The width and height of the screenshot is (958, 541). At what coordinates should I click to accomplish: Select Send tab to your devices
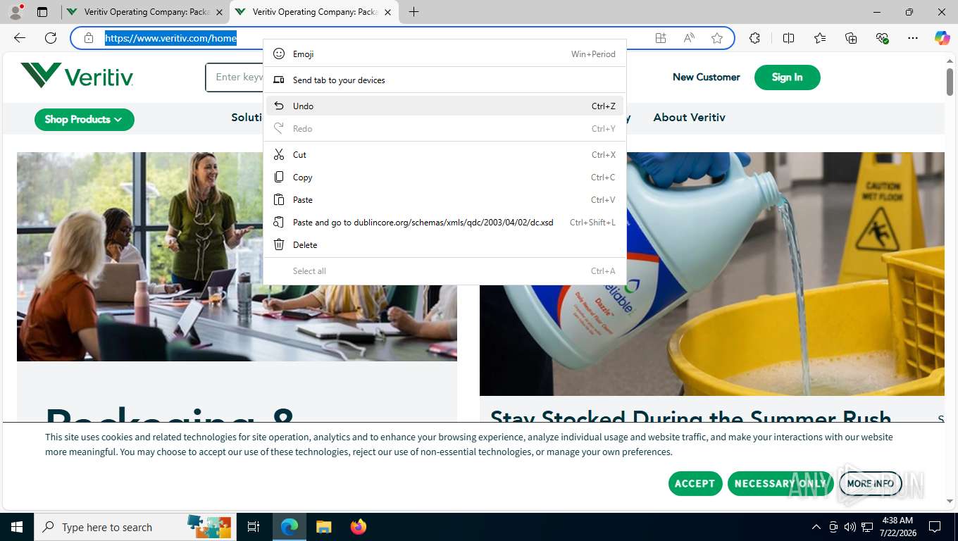point(444,80)
